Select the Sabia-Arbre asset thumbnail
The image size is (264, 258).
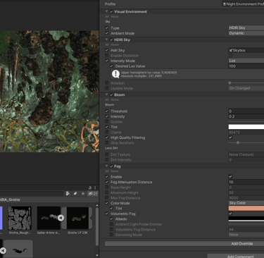click(x=49, y=218)
